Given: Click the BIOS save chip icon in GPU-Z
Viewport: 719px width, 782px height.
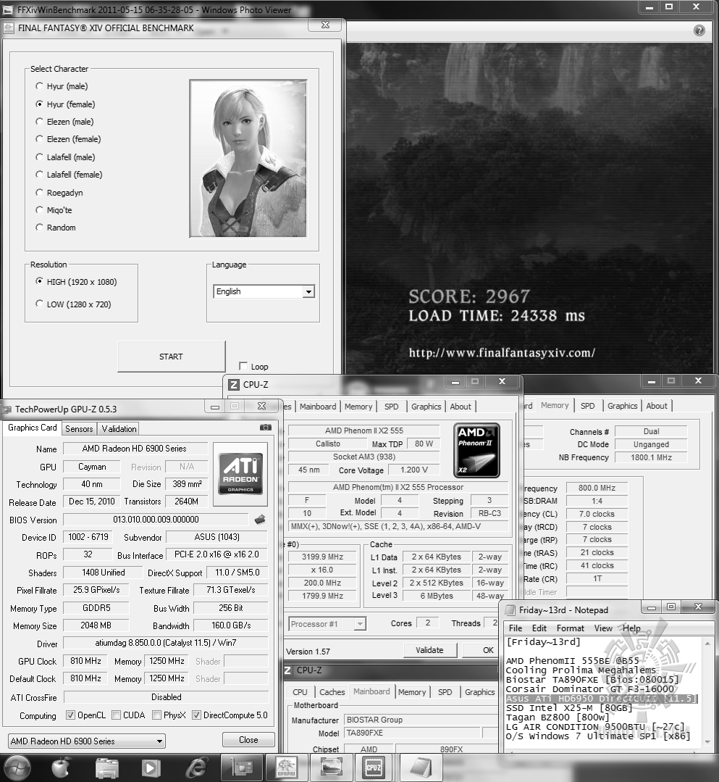Looking at the screenshot, I should [260, 520].
